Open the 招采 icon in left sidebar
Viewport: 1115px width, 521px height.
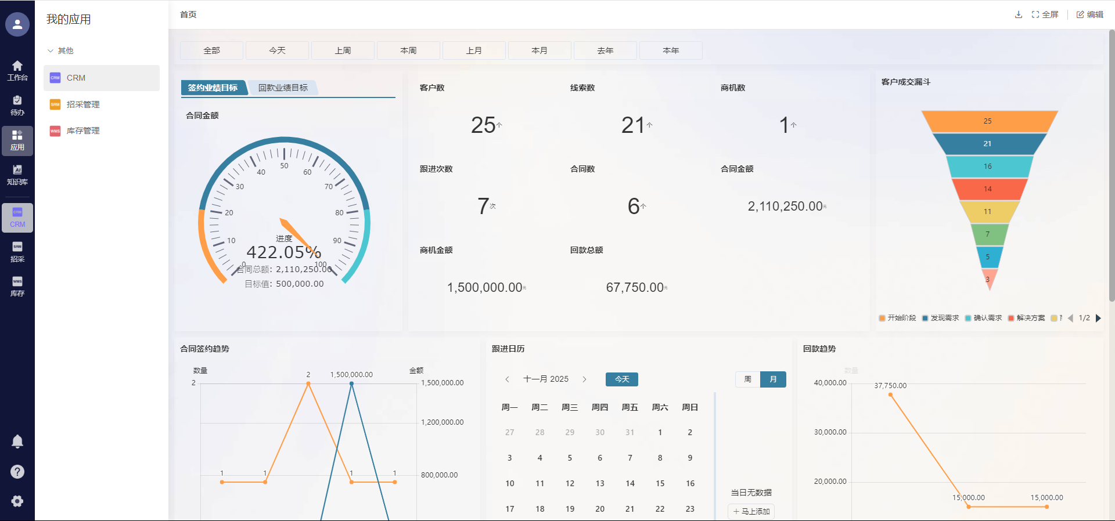(17, 252)
